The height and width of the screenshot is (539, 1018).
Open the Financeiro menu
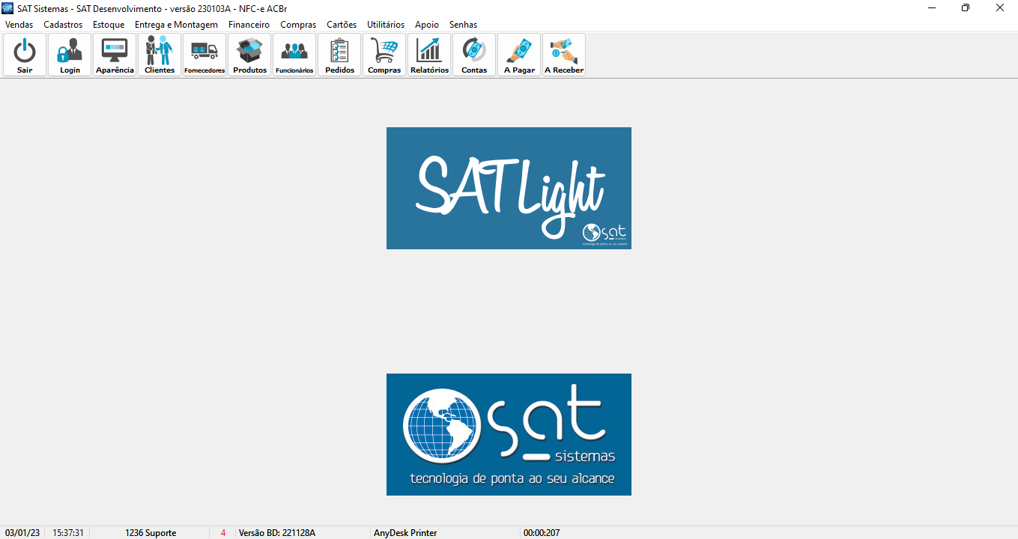pyautogui.click(x=249, y=25)
